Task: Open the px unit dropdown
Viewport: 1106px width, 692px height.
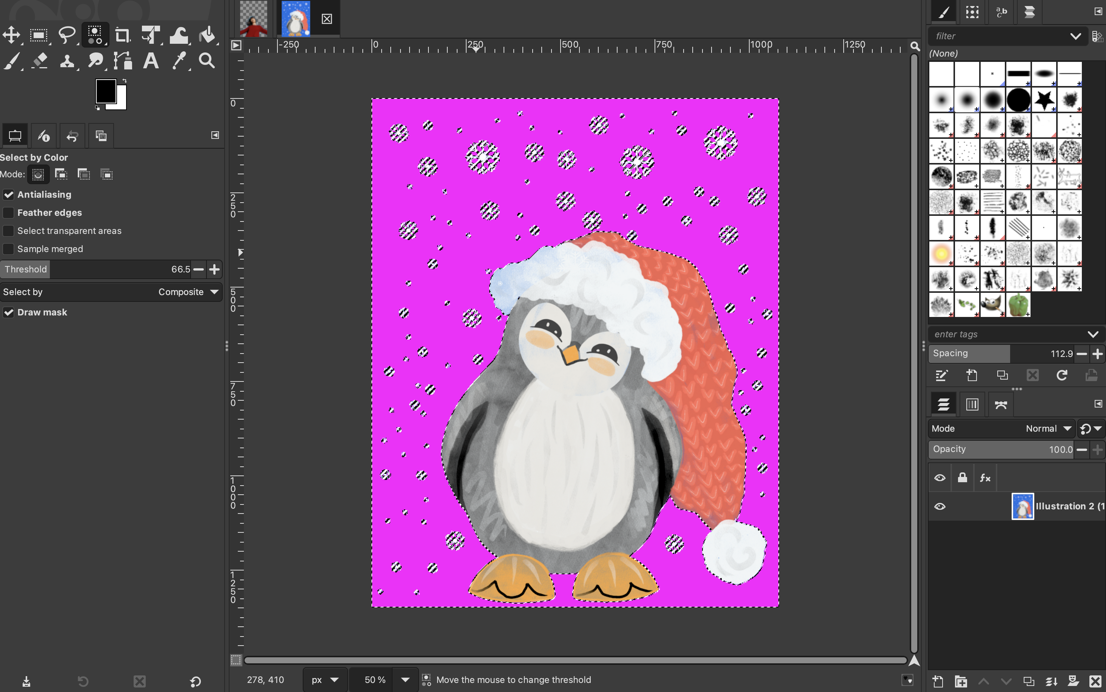Action: coord(325,680)
